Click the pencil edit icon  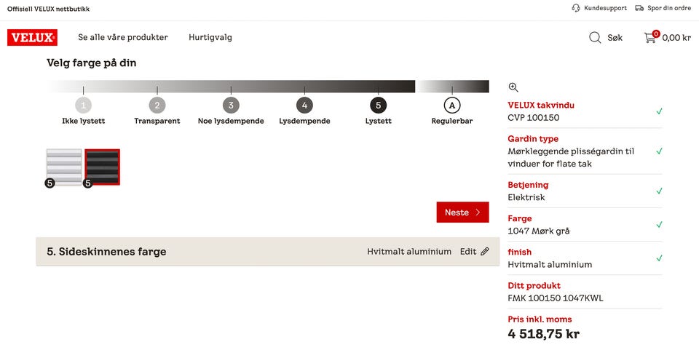tap(485, 252)
